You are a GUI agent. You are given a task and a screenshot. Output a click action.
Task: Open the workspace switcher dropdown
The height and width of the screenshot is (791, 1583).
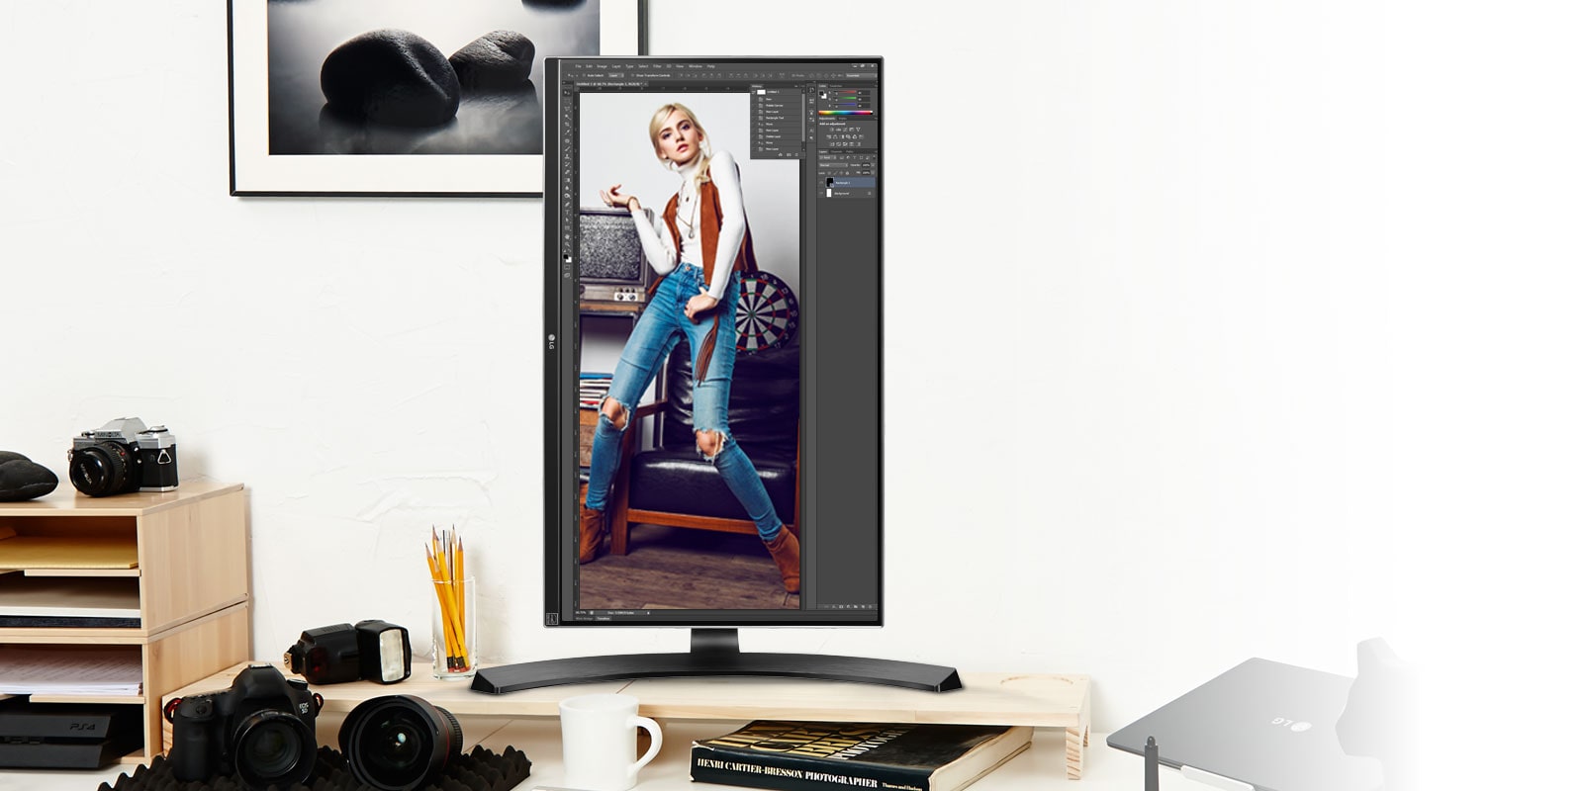860,75
